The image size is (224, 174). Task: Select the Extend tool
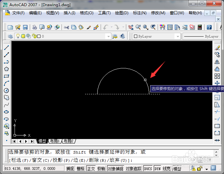217,119
